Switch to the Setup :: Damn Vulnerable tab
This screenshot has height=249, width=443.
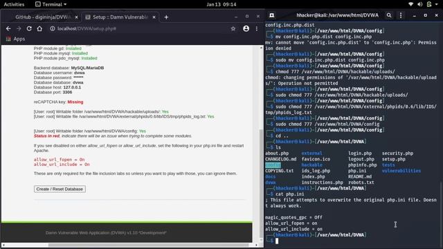click(120, 17)
